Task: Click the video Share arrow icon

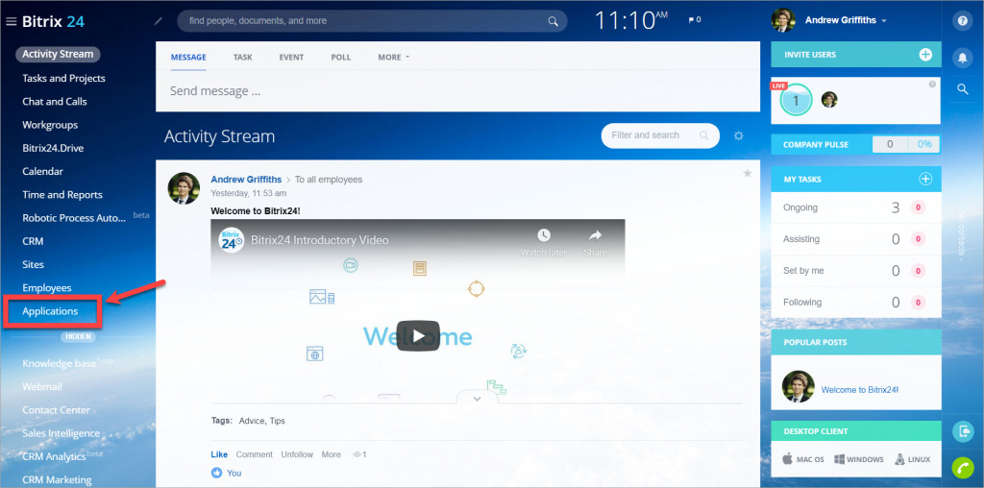Action: (595, 235)
